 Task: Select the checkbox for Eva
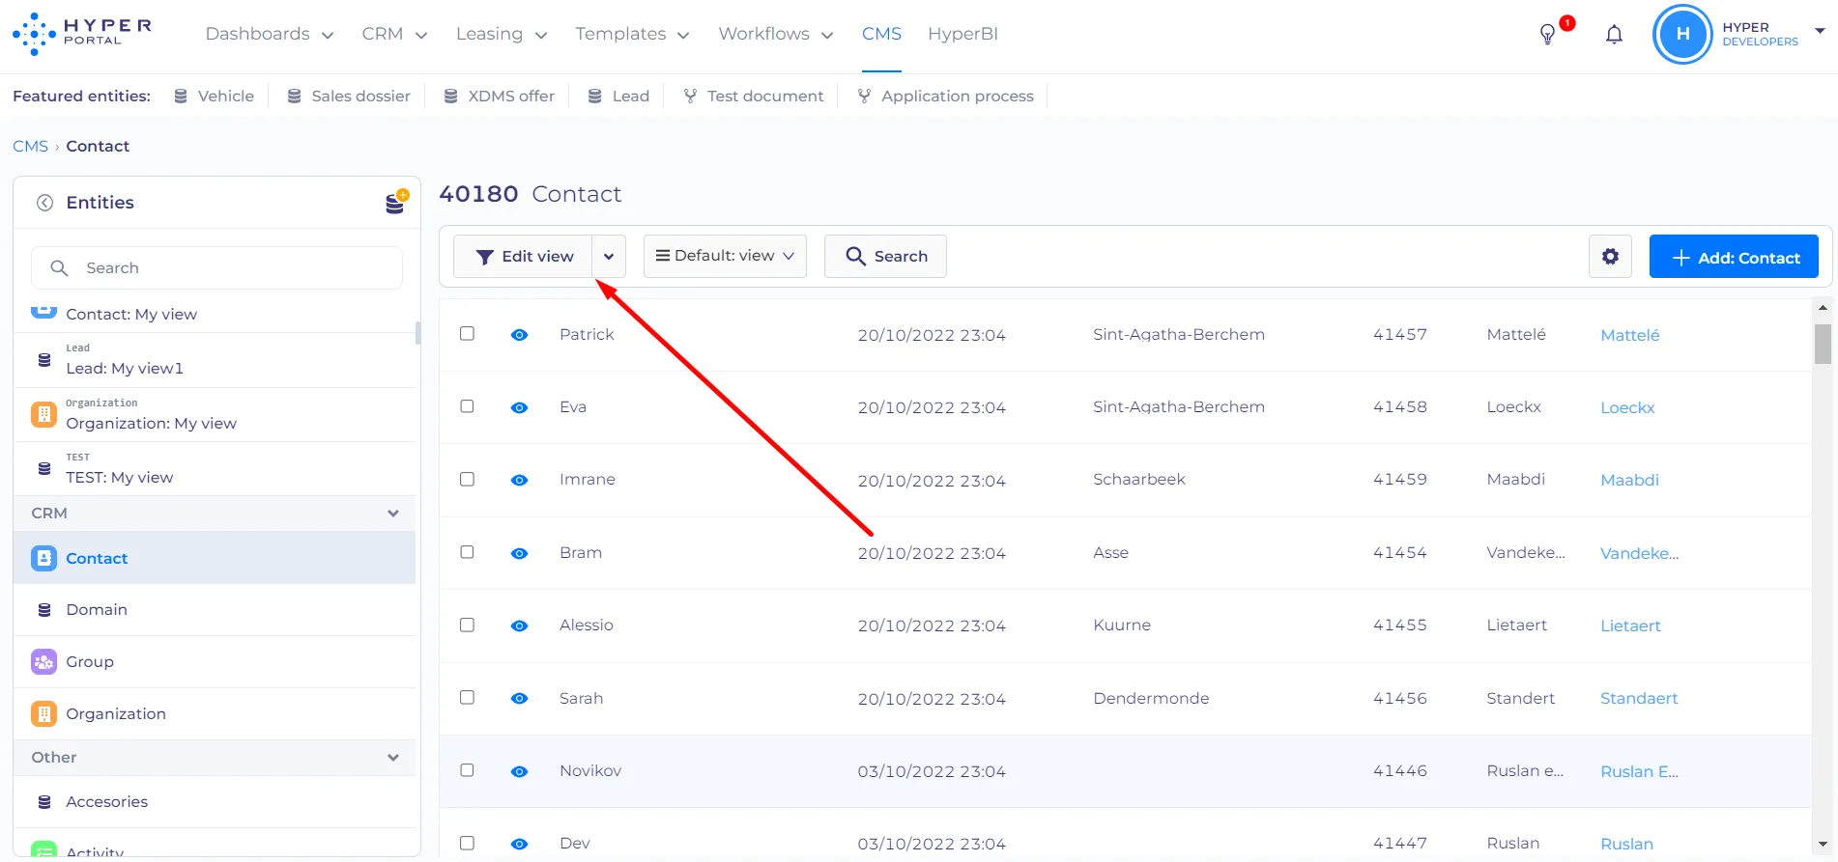point(467,406)
